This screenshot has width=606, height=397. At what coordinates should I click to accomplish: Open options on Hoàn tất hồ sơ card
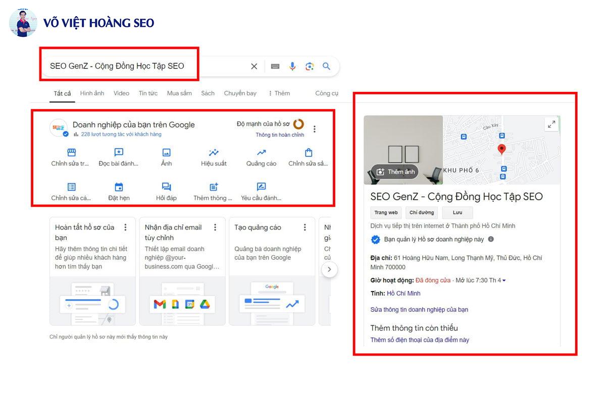[125, 228]
